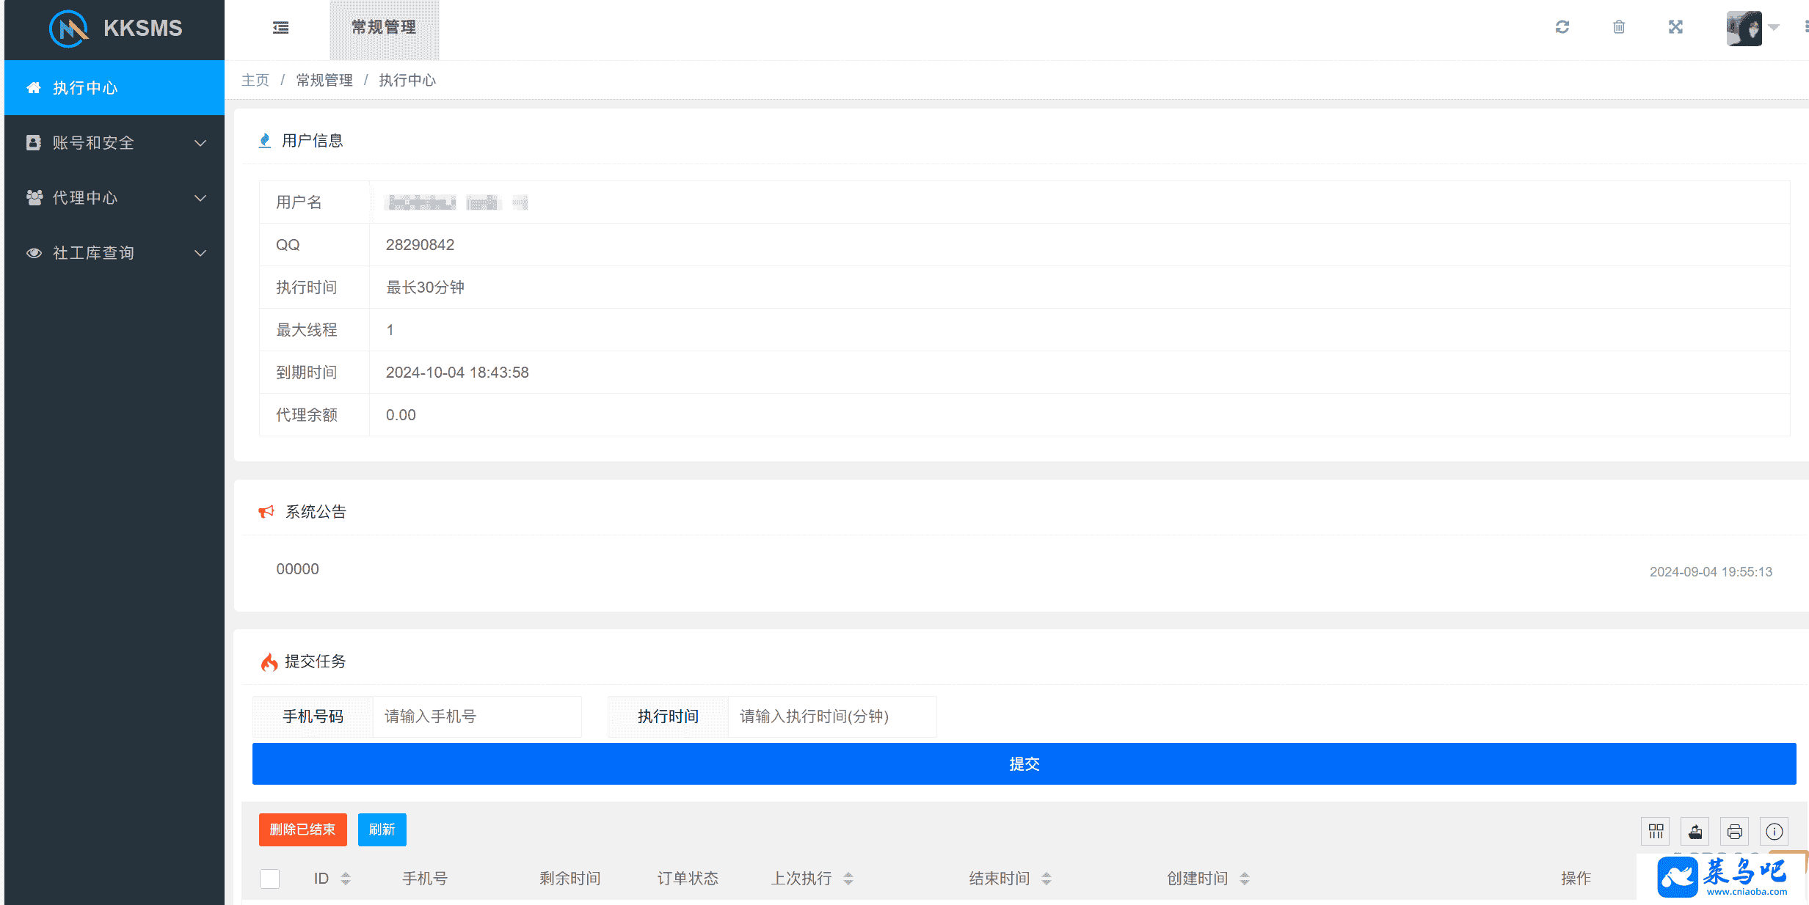Expand the 账号和安全 sidebar menu
Image resolution: width=1809 pixels, height=905 pixels.
pyautogui.click(x=114, y=143)
